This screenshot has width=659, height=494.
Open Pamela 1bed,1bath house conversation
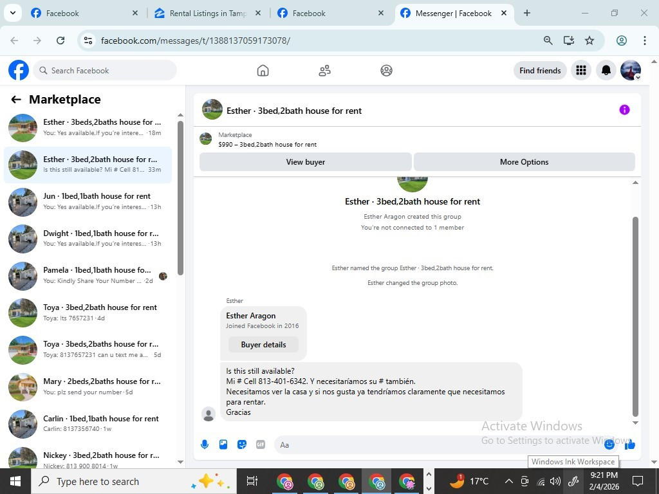(x=88, y=275)
